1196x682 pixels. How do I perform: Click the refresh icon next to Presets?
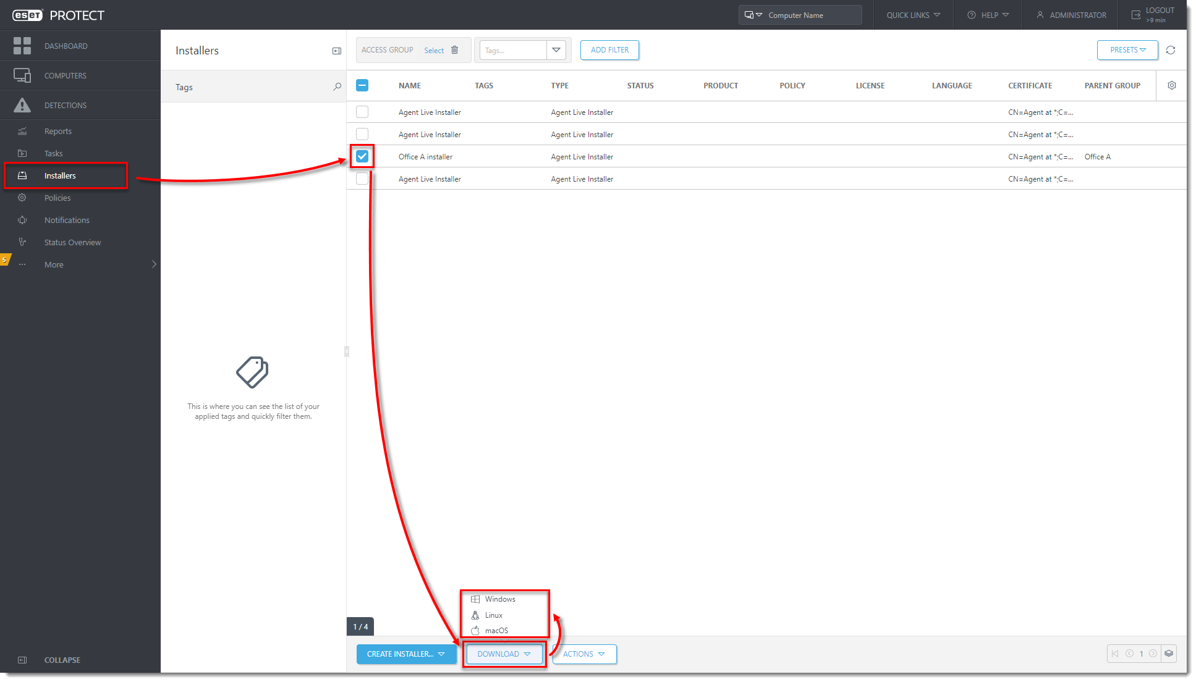click(x=1170, y=50)
